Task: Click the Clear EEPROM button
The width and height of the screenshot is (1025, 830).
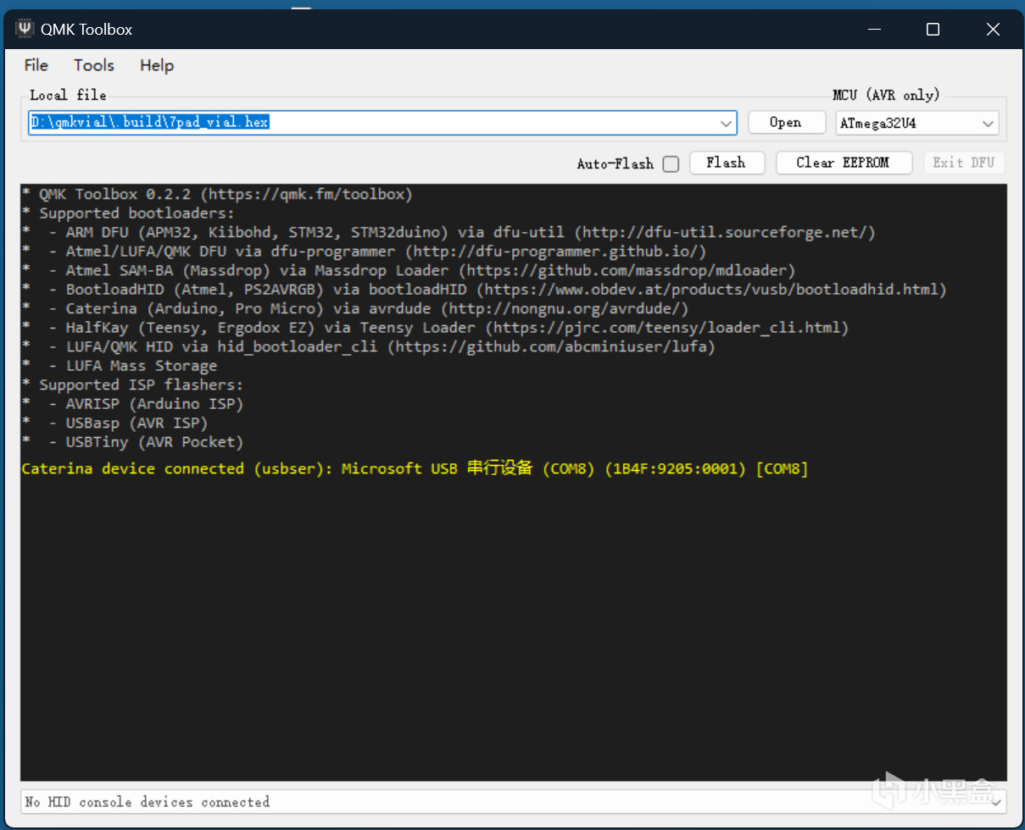Action: pyautogui.click(x=844, y=163)
